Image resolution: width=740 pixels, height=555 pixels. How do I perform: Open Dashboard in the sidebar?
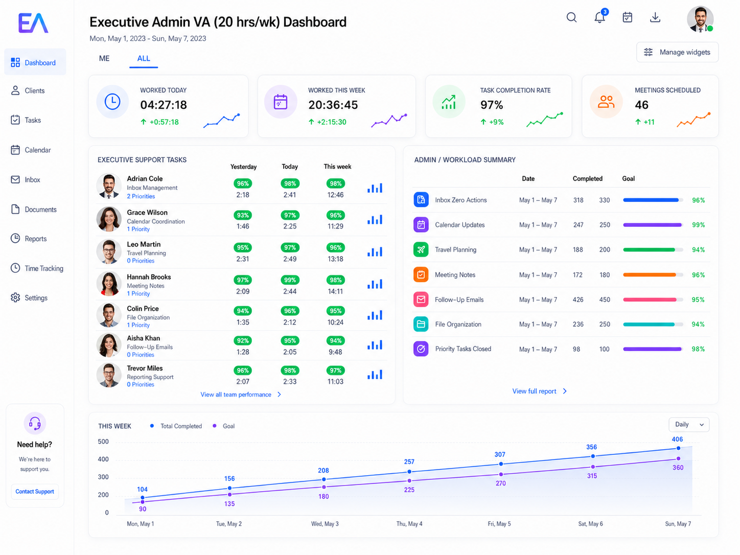(35, 62)
